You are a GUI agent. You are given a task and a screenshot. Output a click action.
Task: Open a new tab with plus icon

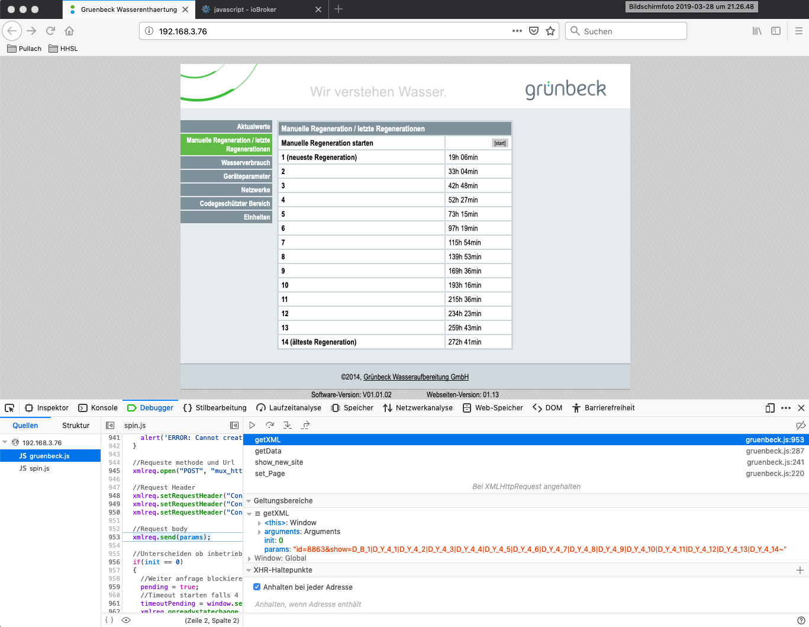(x=339, y=9)
